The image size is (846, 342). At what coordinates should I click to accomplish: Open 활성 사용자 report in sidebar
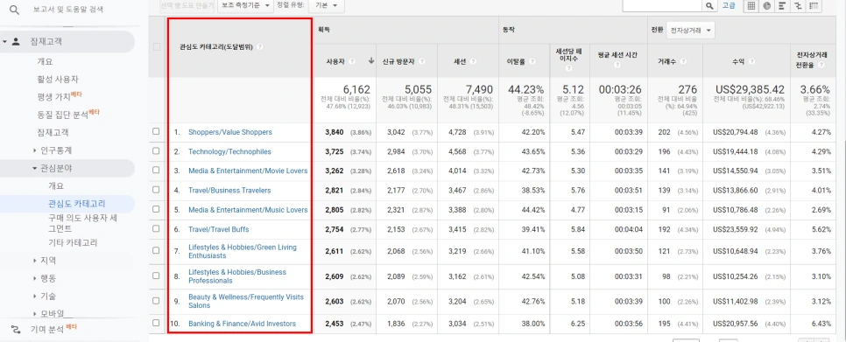point(58,80)
